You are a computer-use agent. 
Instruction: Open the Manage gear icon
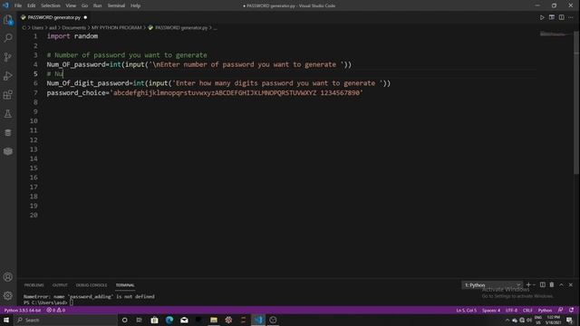coord(8,296)
